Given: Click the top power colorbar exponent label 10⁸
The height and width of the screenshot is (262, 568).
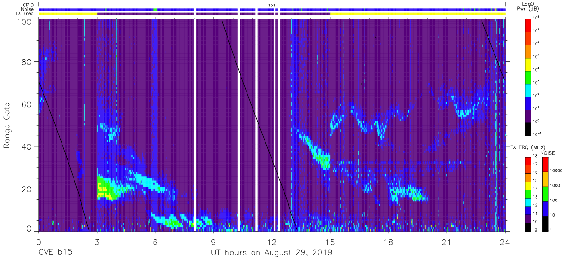Looking at the screenshot, I should (537, 18).
